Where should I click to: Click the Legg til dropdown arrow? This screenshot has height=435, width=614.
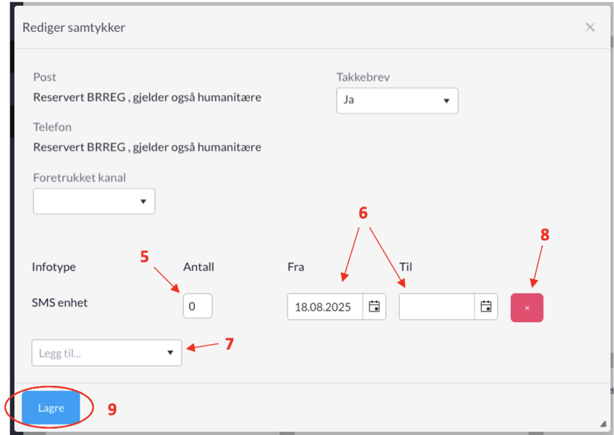[x=170, y=353]
